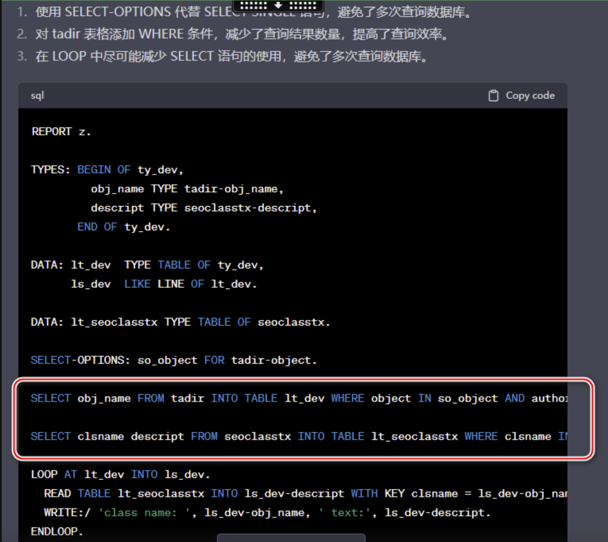Click the REPORT z. code line
Viewport: 608px width, 542px height.
pos(61,132)
